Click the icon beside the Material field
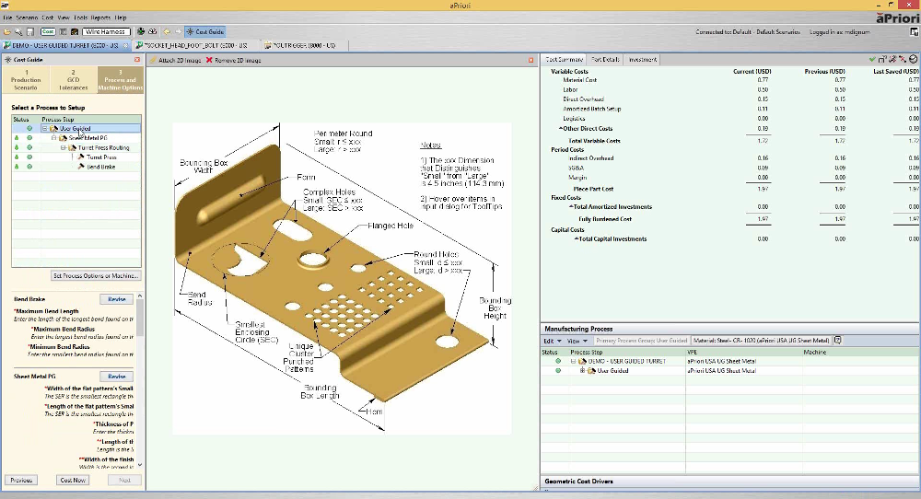The image size is (921, 499). click(838, 340)
